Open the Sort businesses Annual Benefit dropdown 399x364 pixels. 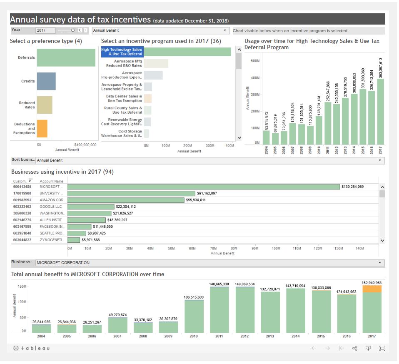(x=210, y=160)
